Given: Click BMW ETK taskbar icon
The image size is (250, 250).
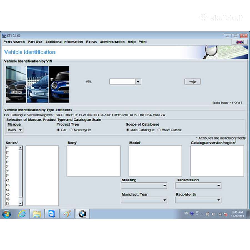Looking at the screenshot, I should pyautogui.click(x=82, y=214).
